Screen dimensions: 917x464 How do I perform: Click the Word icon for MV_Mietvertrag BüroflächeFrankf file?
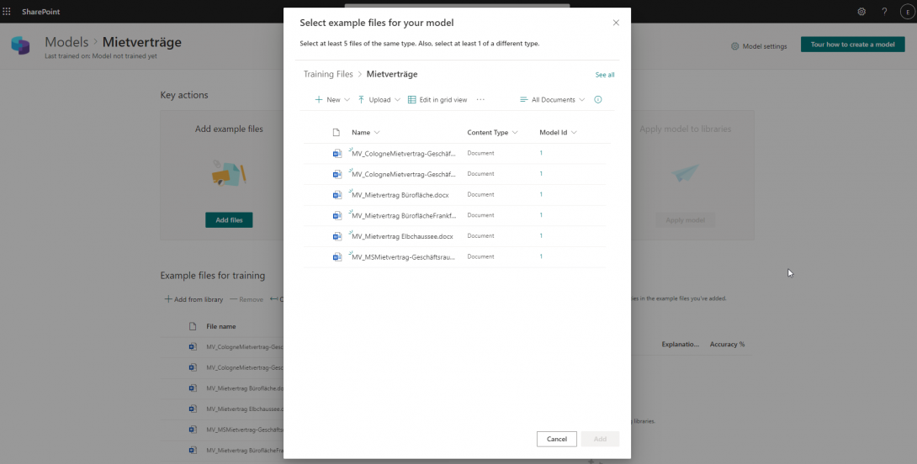(x=337, y=215)
